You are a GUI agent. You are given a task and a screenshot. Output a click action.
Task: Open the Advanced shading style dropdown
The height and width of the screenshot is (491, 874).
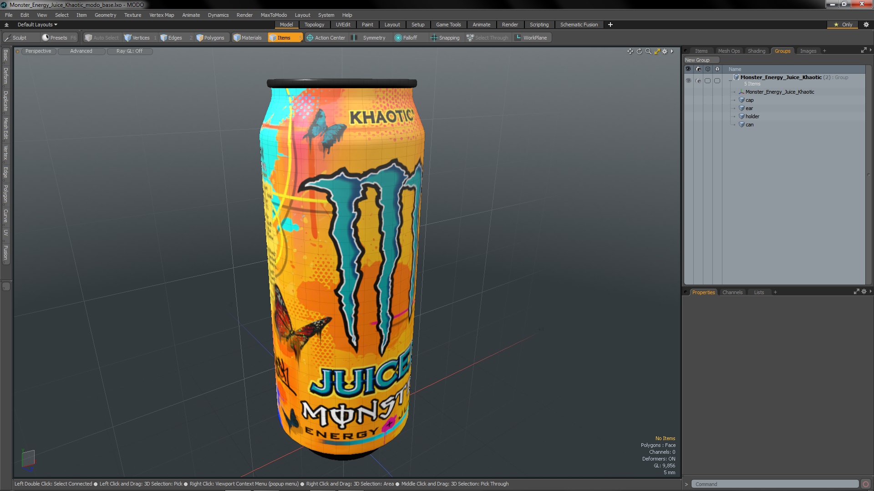(81, 51)
